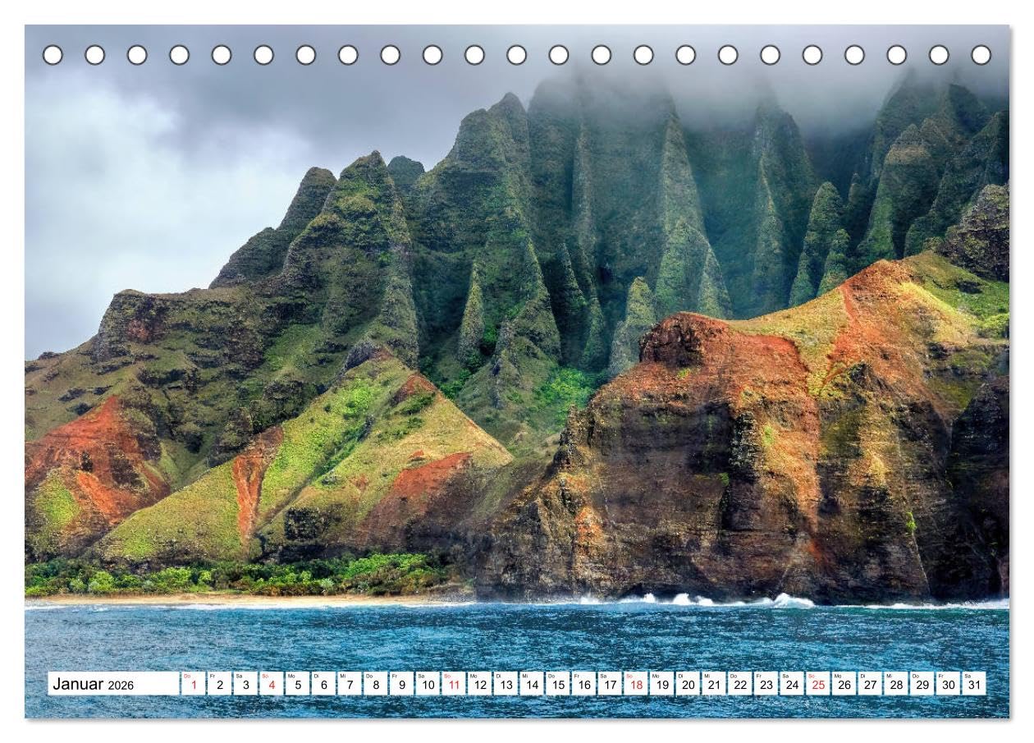Click the red Sunday 11 cell
Screen dimensions: 1034x743
[454, 684]
